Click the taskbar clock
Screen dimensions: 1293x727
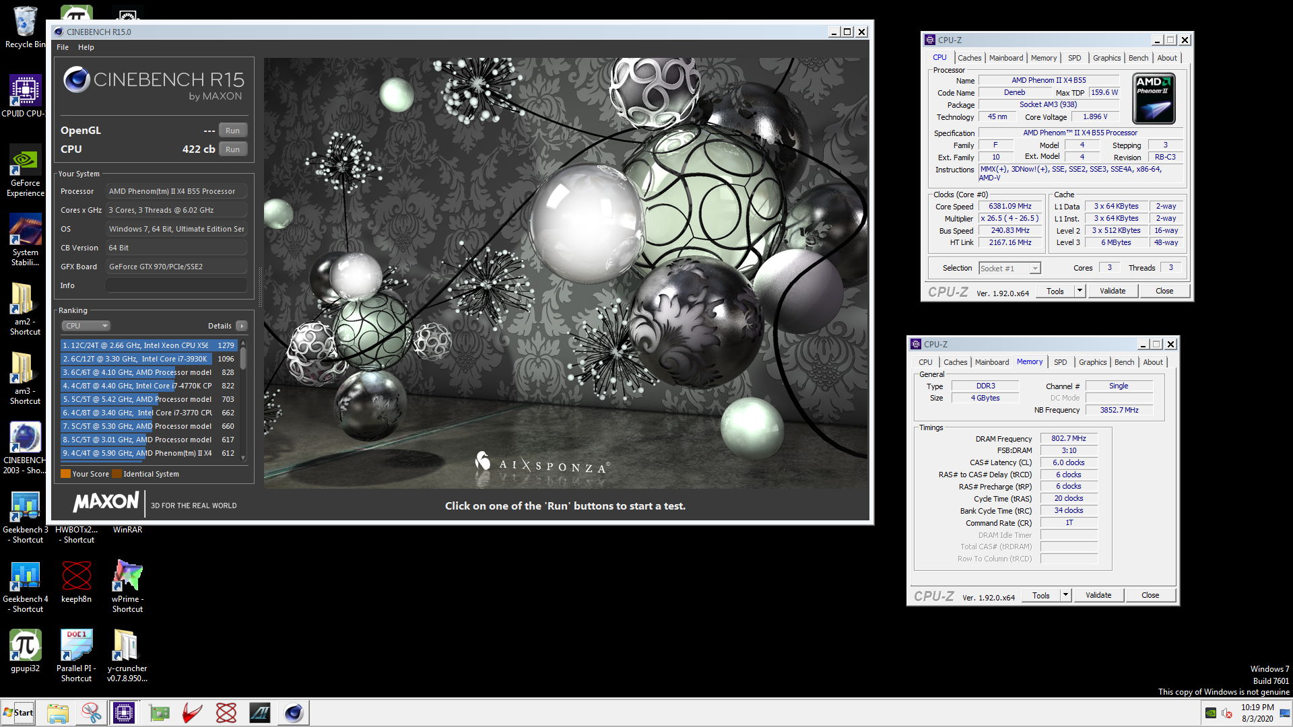1257,713
